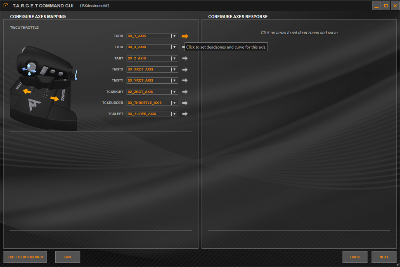The width and height of the screenshot is (400, 267).
Task: Click the TWCS throttle device image
Action: pos(43,88)
